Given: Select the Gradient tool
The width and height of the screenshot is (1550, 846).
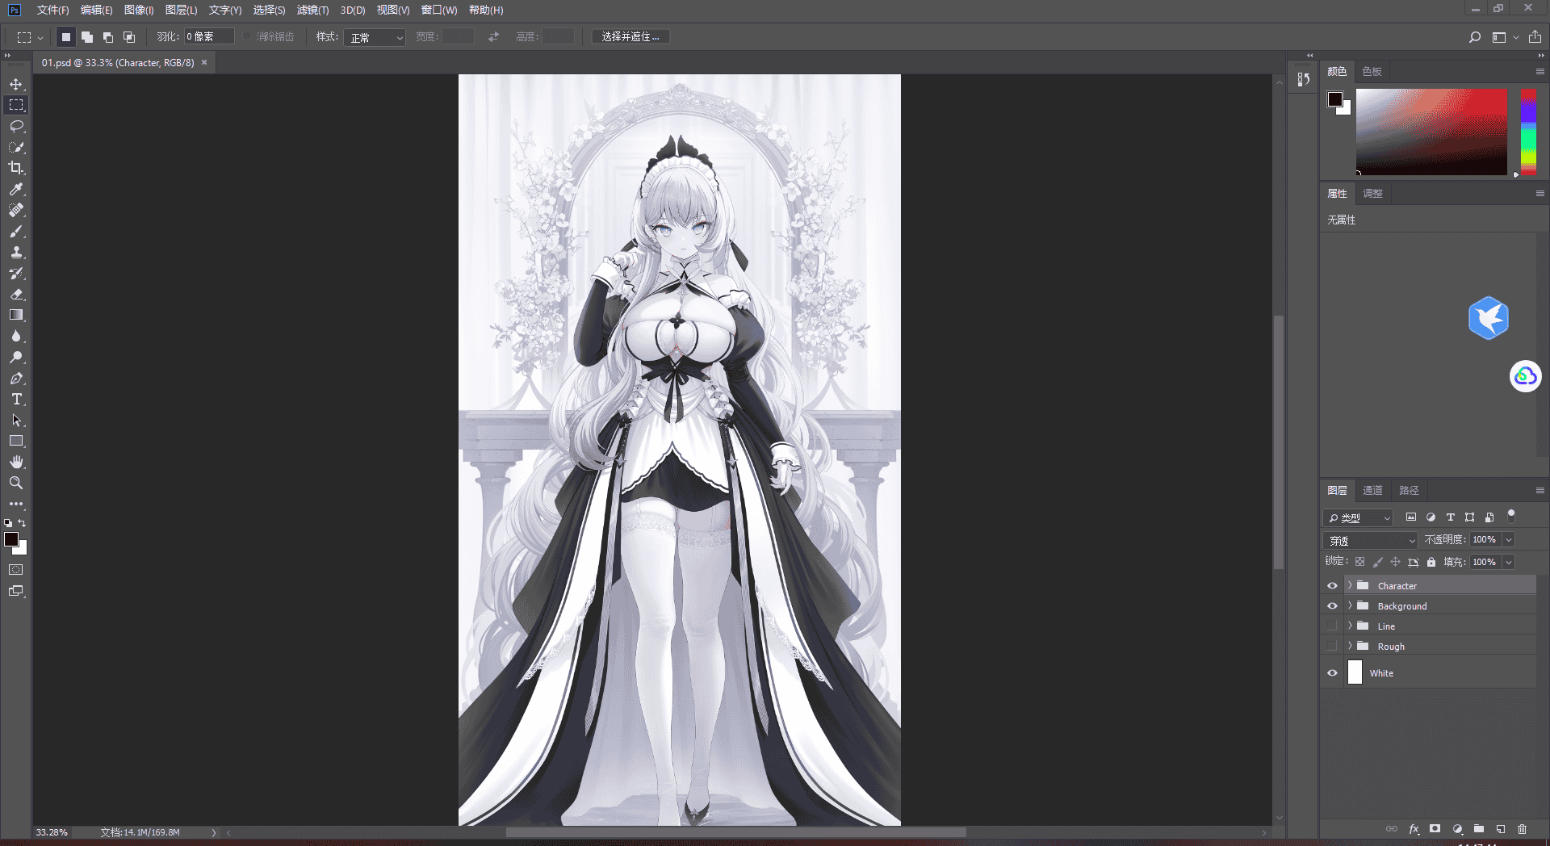Looking at the screenshot, I should pos(16,315).
